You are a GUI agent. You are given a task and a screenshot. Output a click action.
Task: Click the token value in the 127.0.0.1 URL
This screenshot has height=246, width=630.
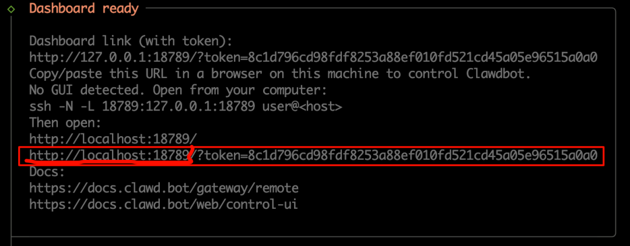click(423, 58)
